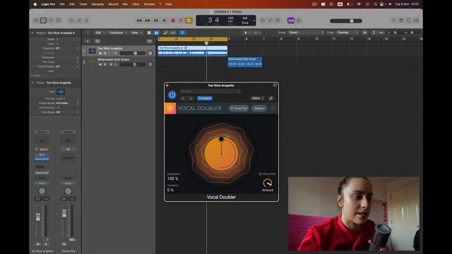Click the rewind transport button
The width and height of the screenshot is (452, 254).
pyautogui.click(x=139, y=20)
